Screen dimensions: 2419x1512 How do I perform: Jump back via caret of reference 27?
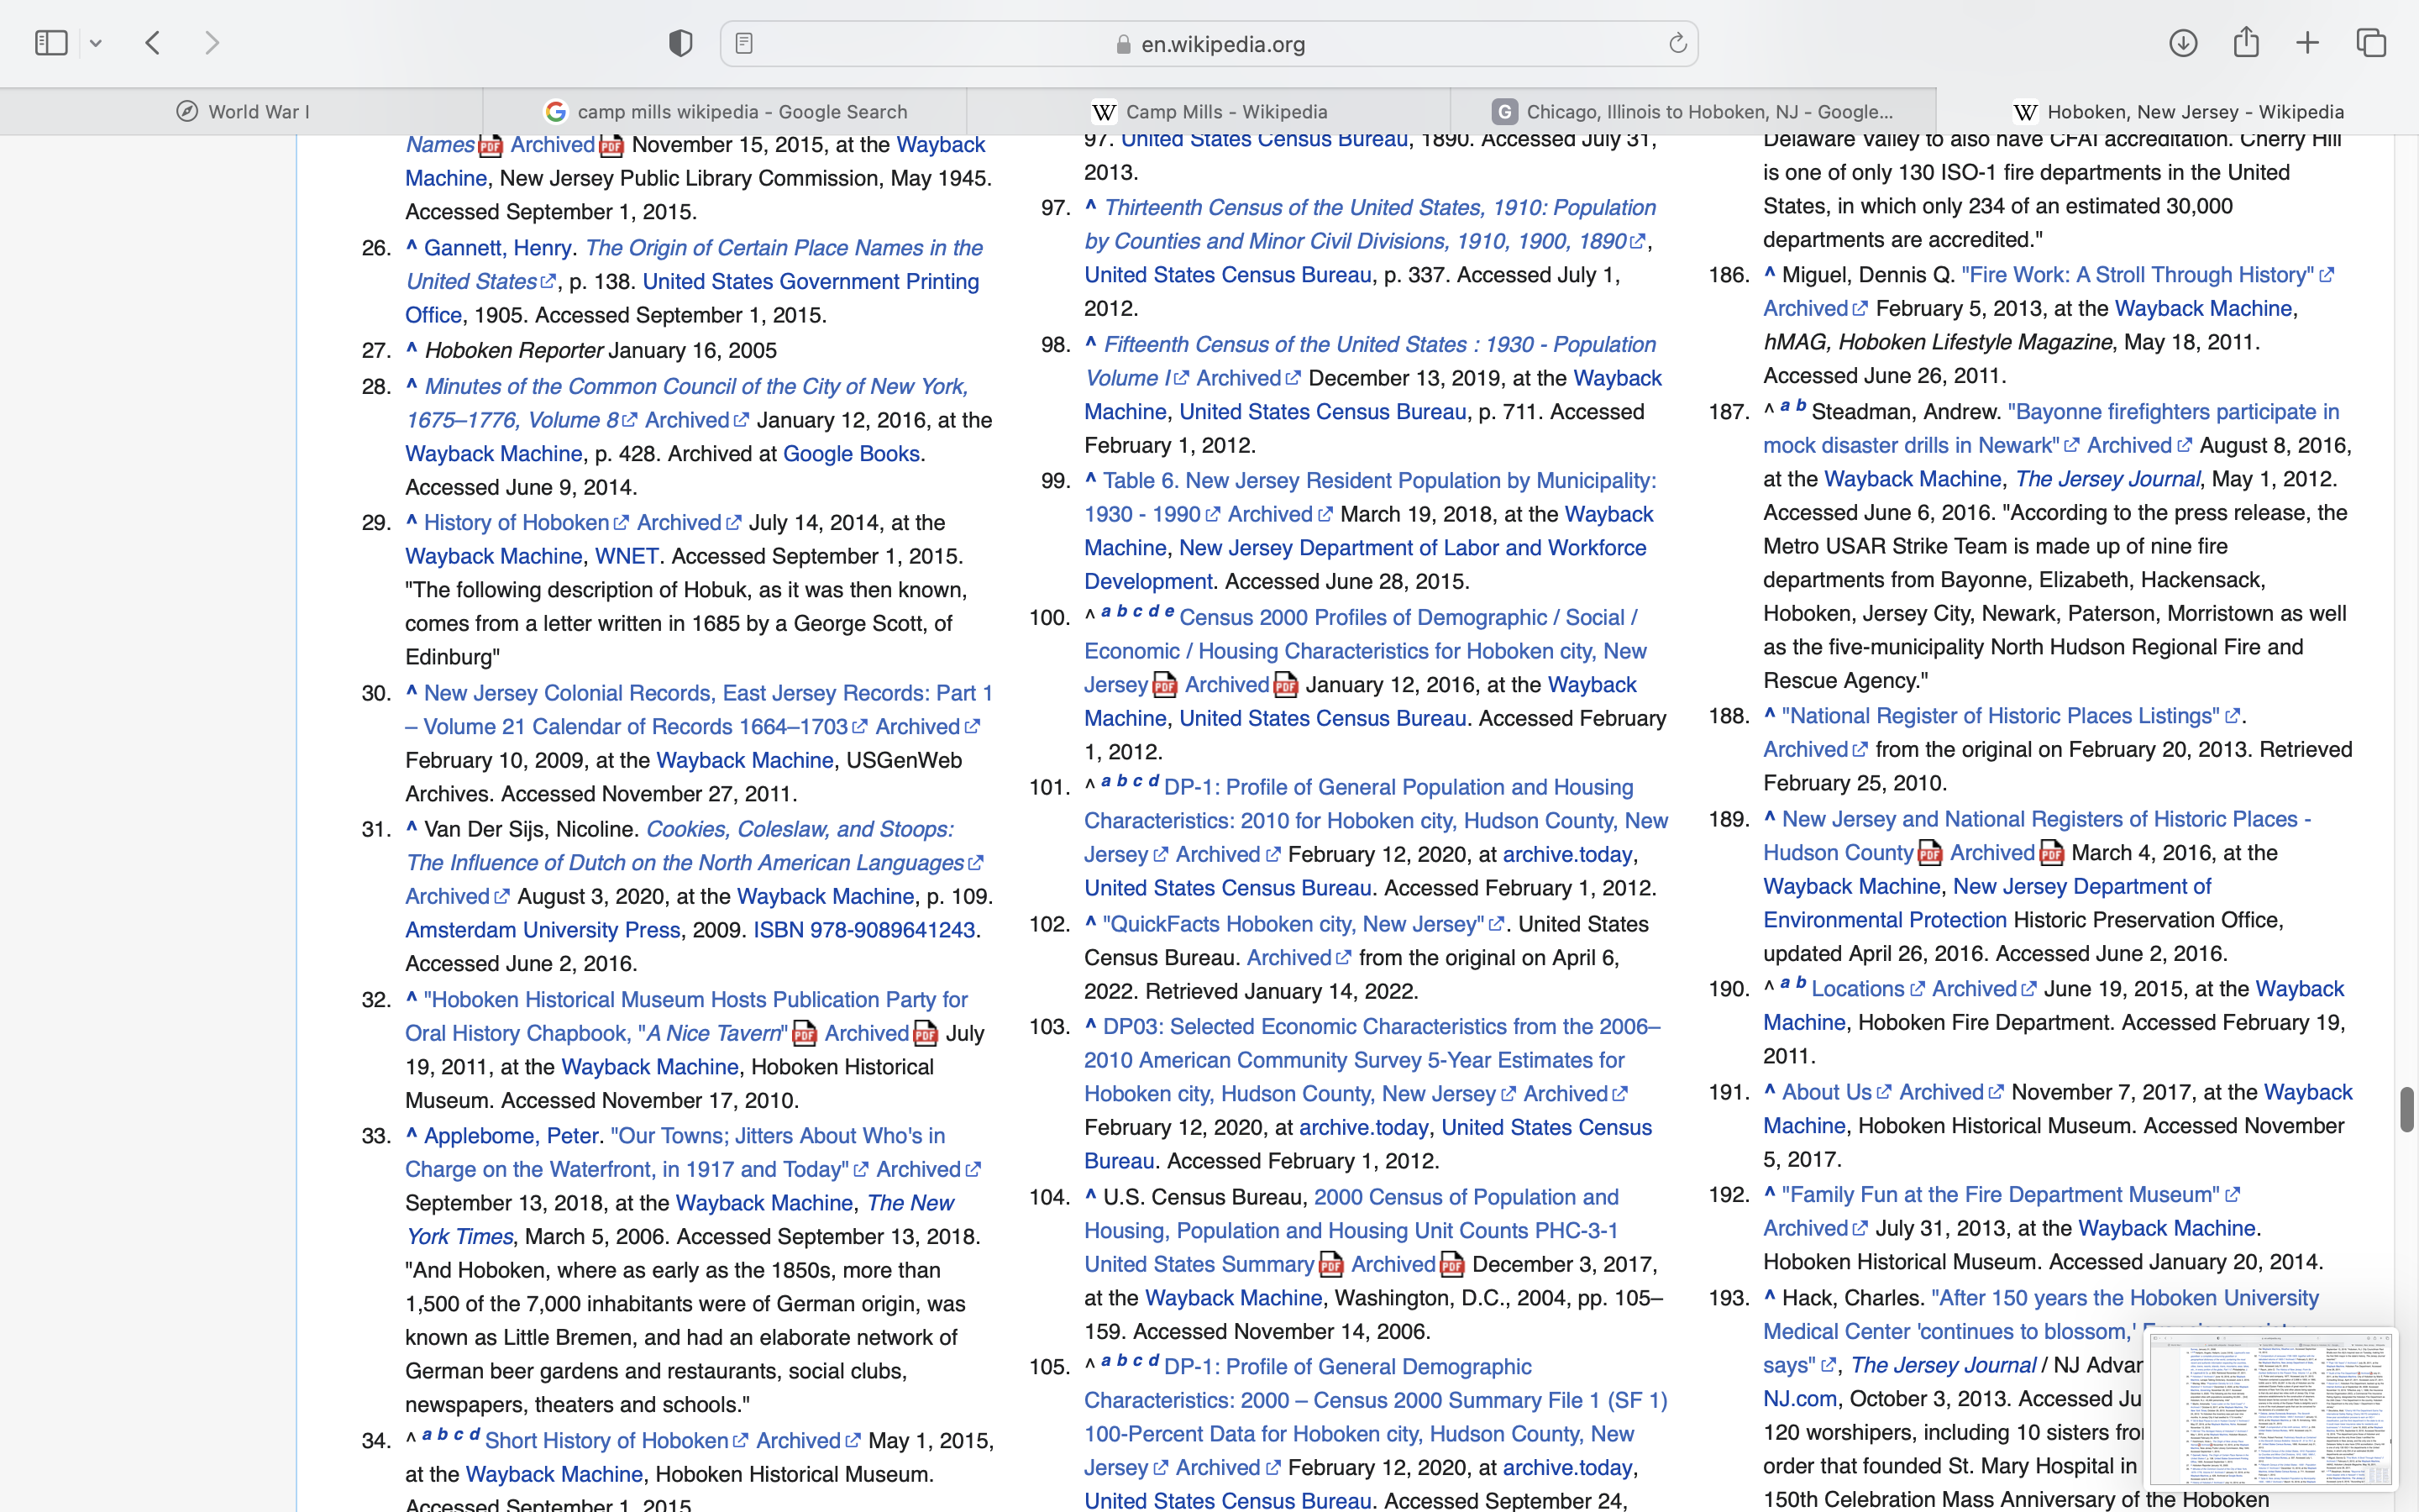pos(412,349)
